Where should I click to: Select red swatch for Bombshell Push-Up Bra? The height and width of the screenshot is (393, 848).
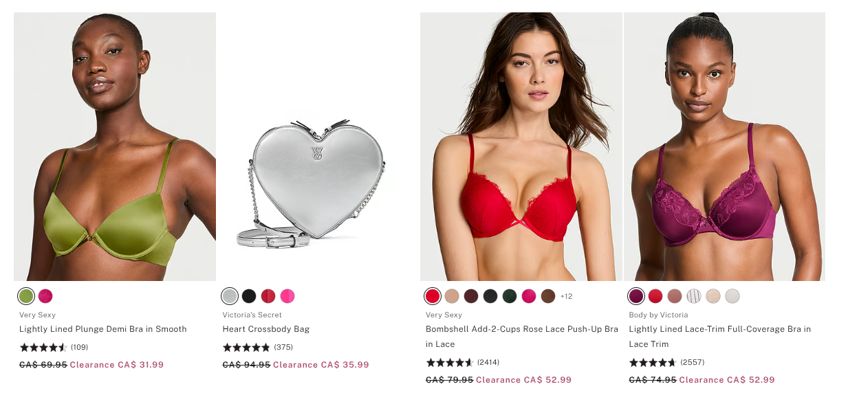pyautogui.click(x=433, y=296)
